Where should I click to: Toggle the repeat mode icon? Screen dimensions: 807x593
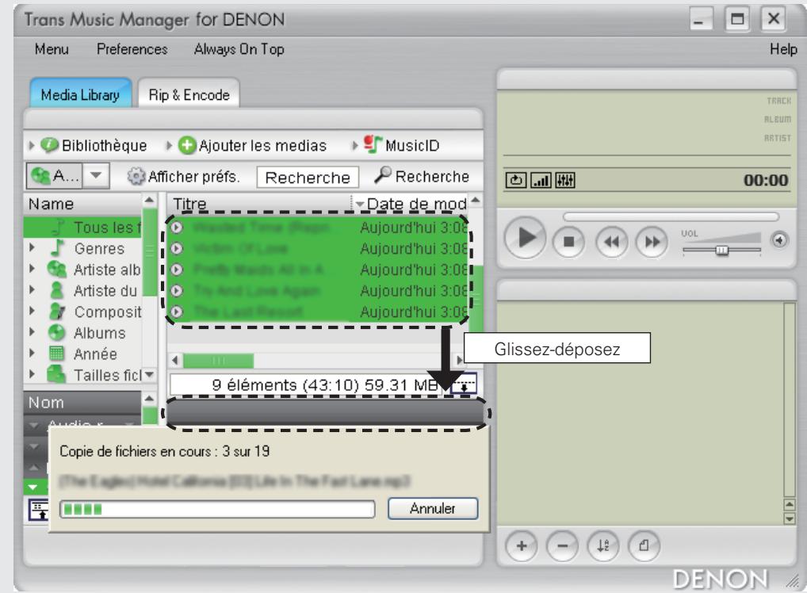click(516, 180)
